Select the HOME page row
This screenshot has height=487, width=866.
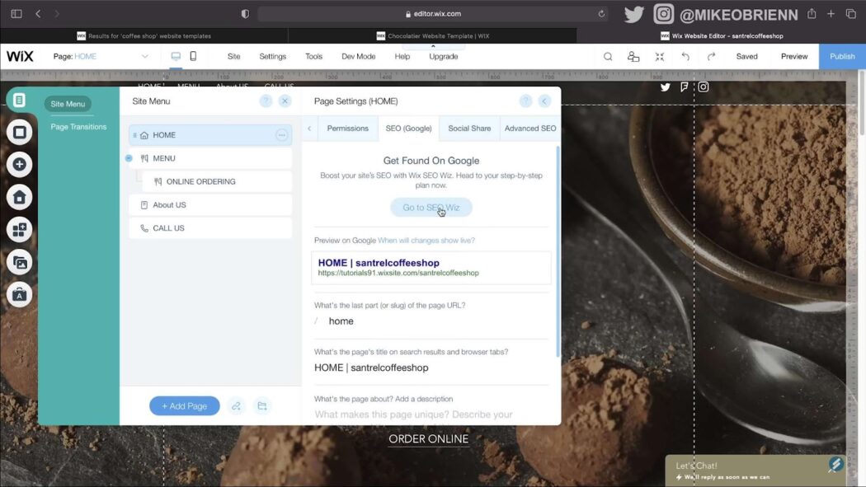[x=210, y=135]
